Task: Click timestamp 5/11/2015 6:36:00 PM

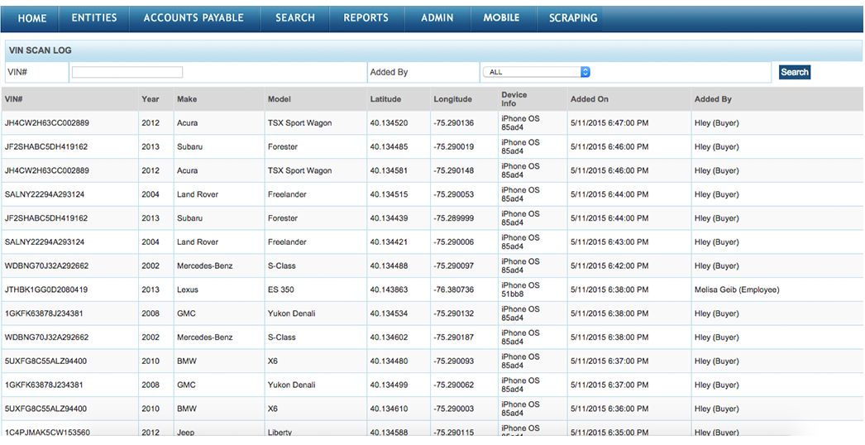Action: [x=609, y=409]
